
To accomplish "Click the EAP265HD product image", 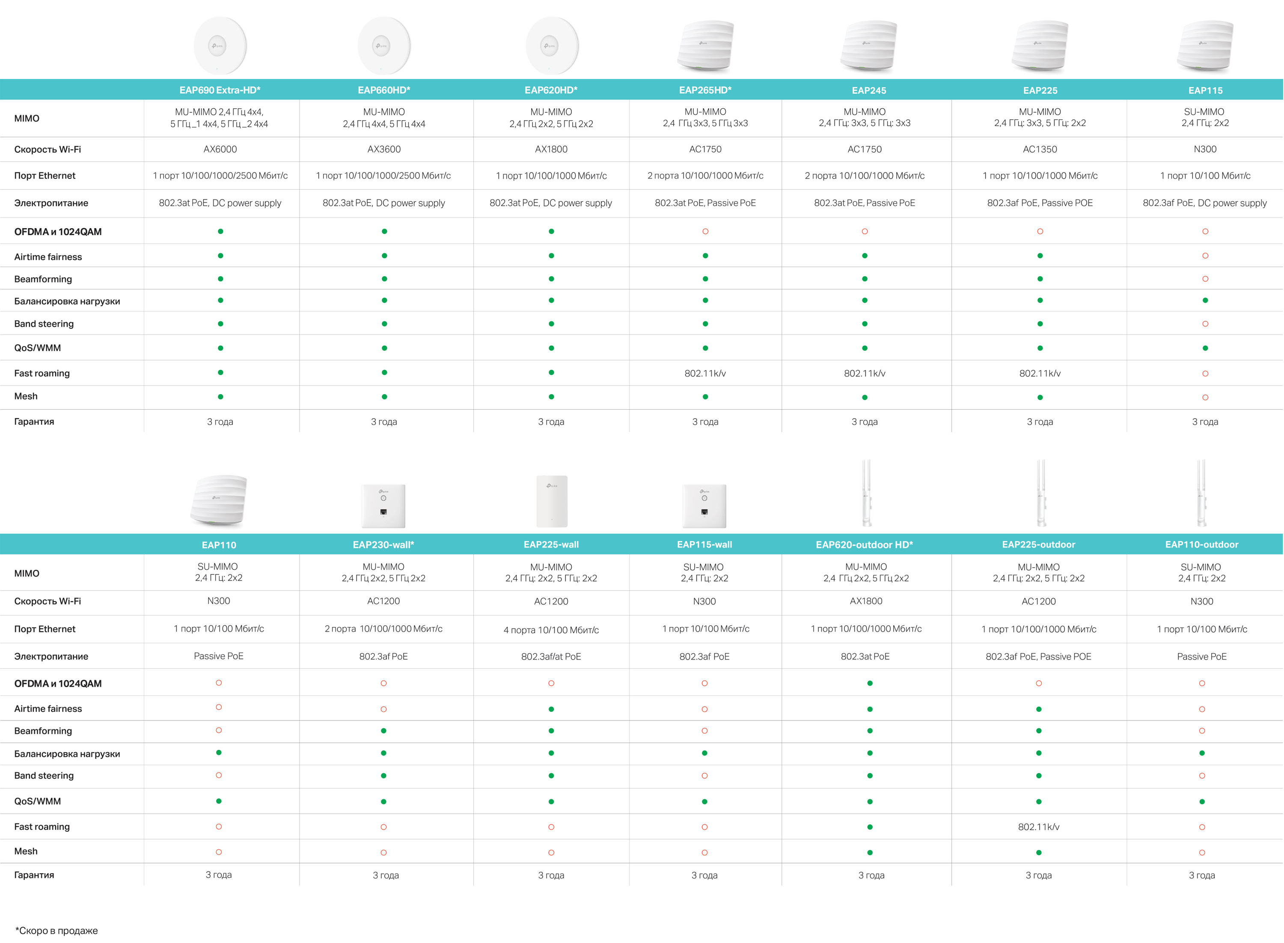I will [x=705, y=46].
